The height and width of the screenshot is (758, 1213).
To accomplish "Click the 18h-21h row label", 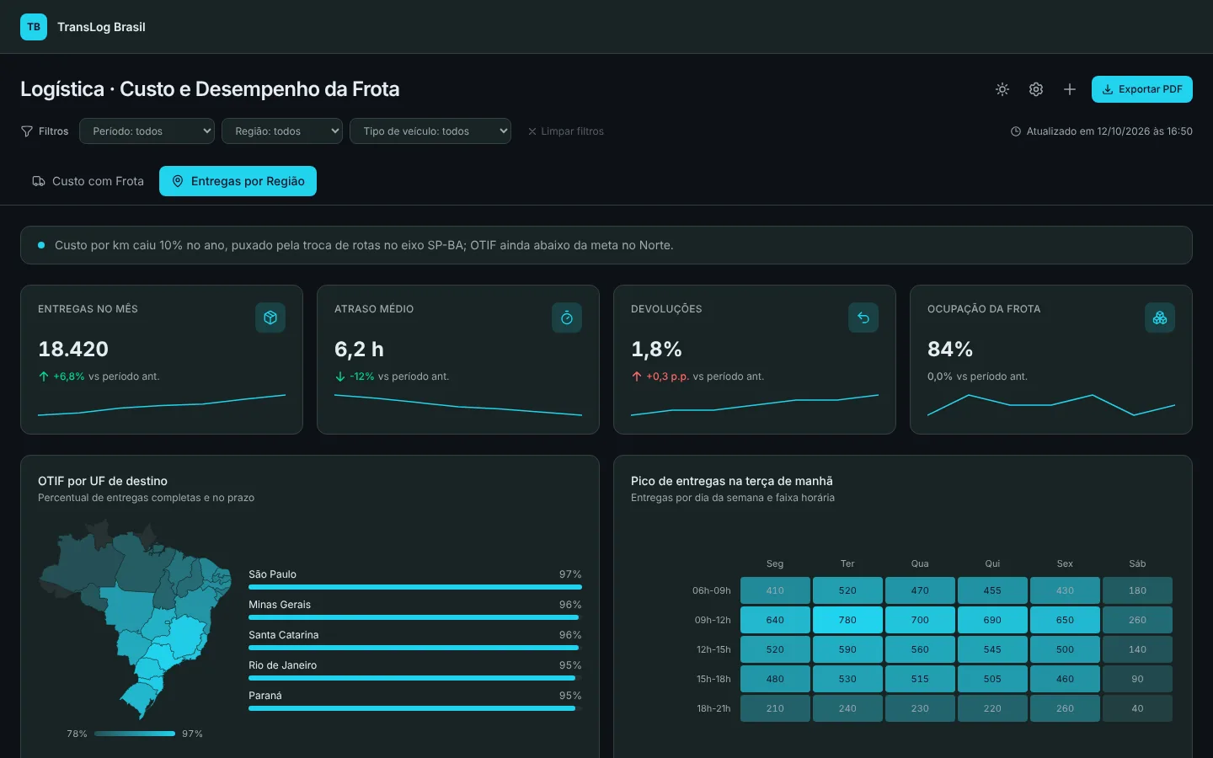I will [x=713, y=708].
